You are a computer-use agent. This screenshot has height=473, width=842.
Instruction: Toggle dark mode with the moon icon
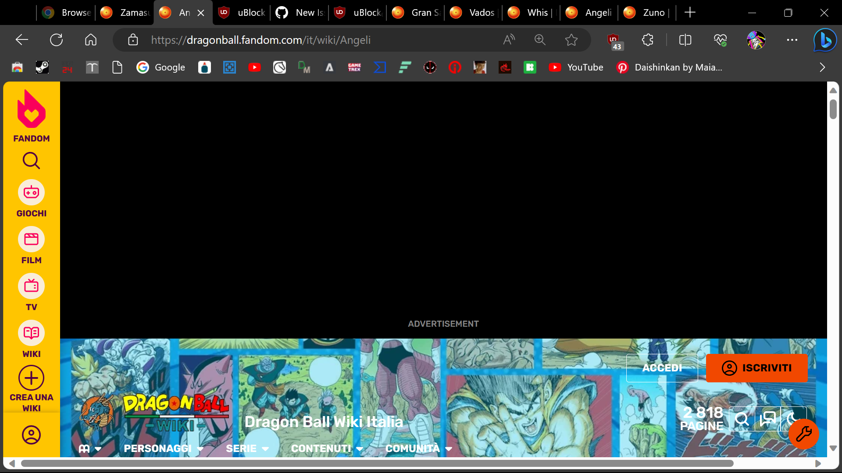tap(793, 418)
